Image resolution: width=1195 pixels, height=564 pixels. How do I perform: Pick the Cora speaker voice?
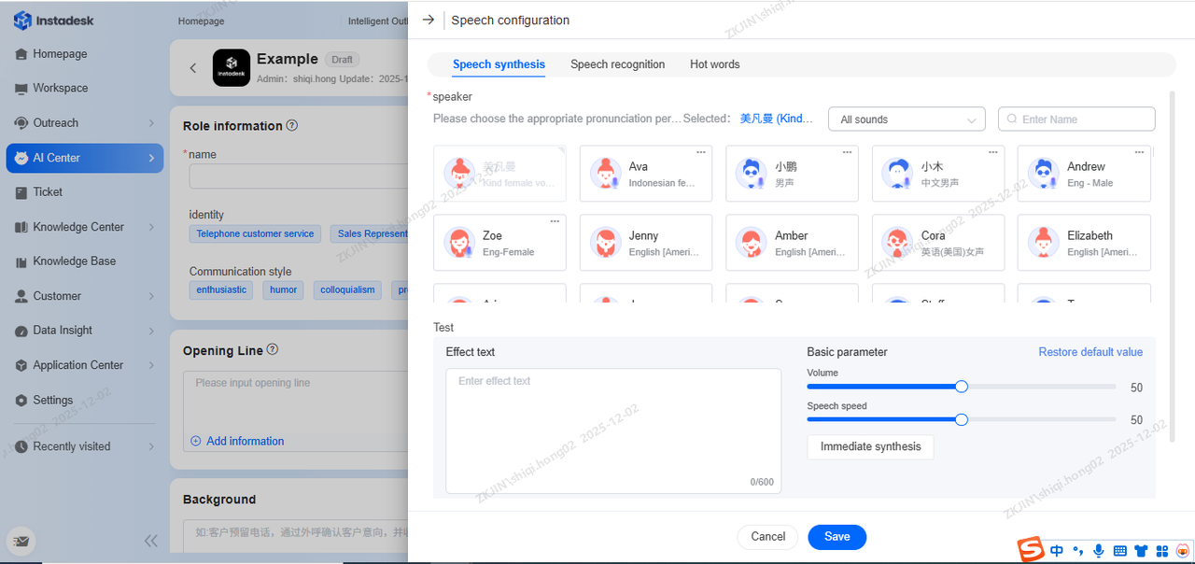pos(937,243)
